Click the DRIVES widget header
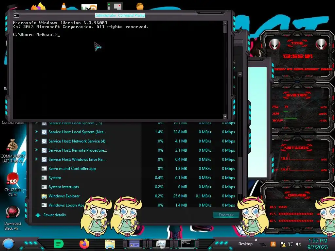This screenshot has width=335, height=251. tap(297, 195)
